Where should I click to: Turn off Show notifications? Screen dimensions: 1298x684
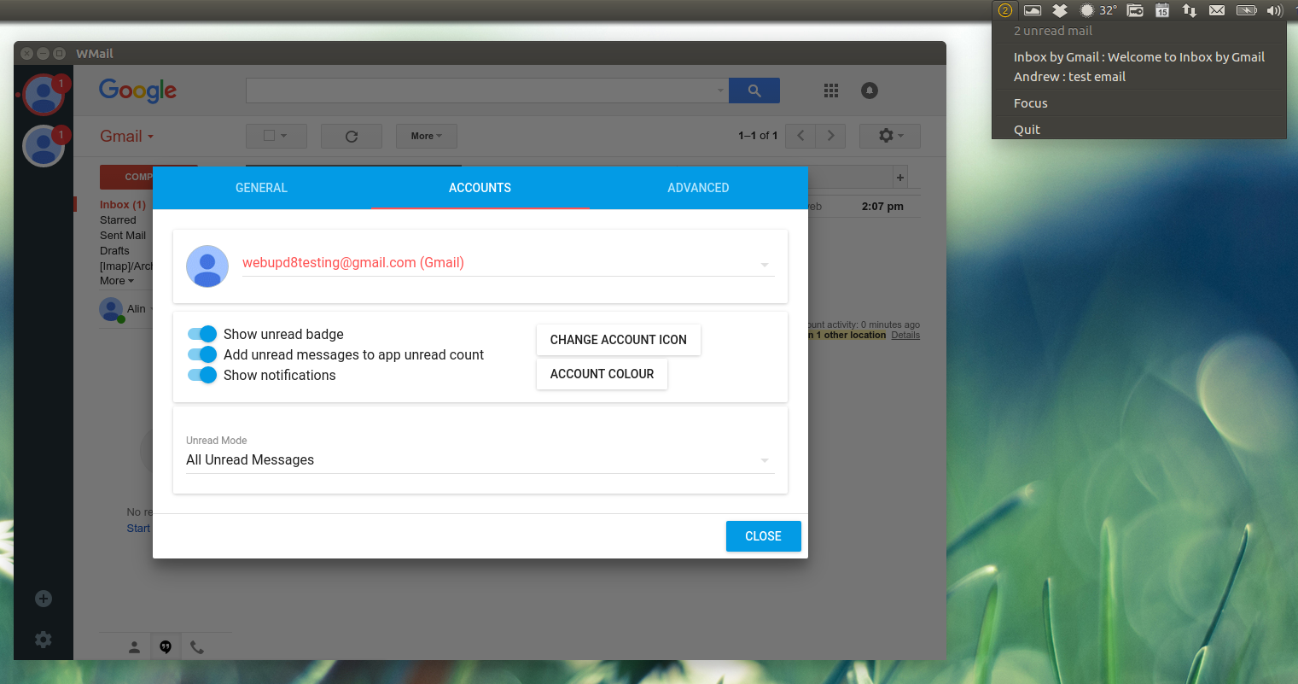(x=201, y=375)
